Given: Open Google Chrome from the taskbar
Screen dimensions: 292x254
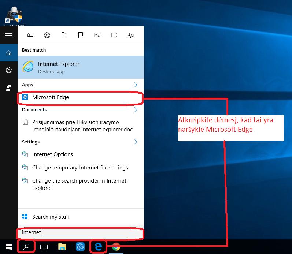Looking at the screenshot, I should point(116,247).
